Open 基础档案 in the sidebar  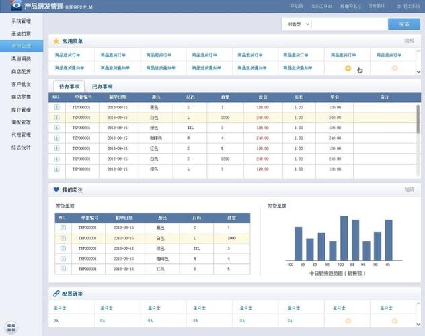21,34
